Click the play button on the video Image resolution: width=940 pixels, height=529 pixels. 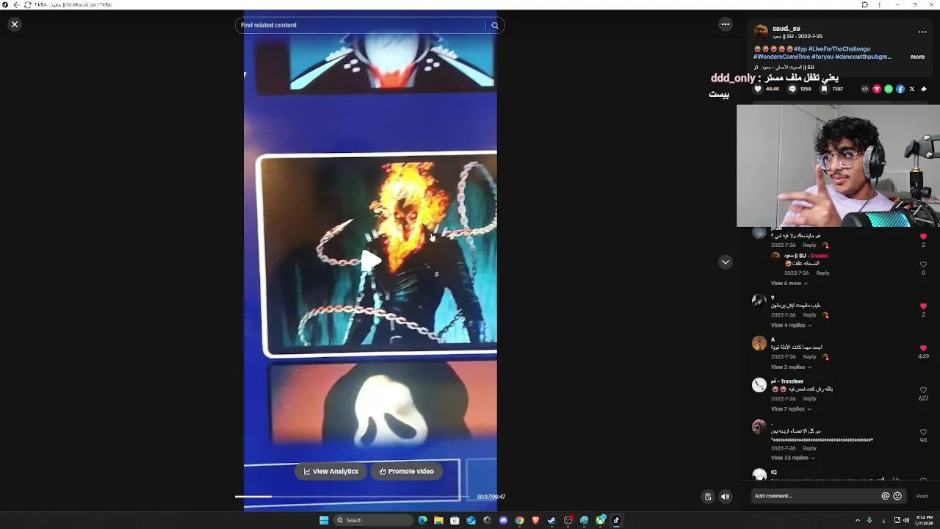pyautogui.click(x=371, y=259)
